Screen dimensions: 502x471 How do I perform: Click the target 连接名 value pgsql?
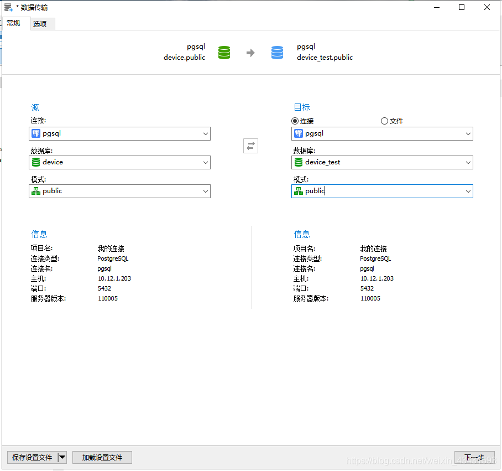click(x=367, y=268)
